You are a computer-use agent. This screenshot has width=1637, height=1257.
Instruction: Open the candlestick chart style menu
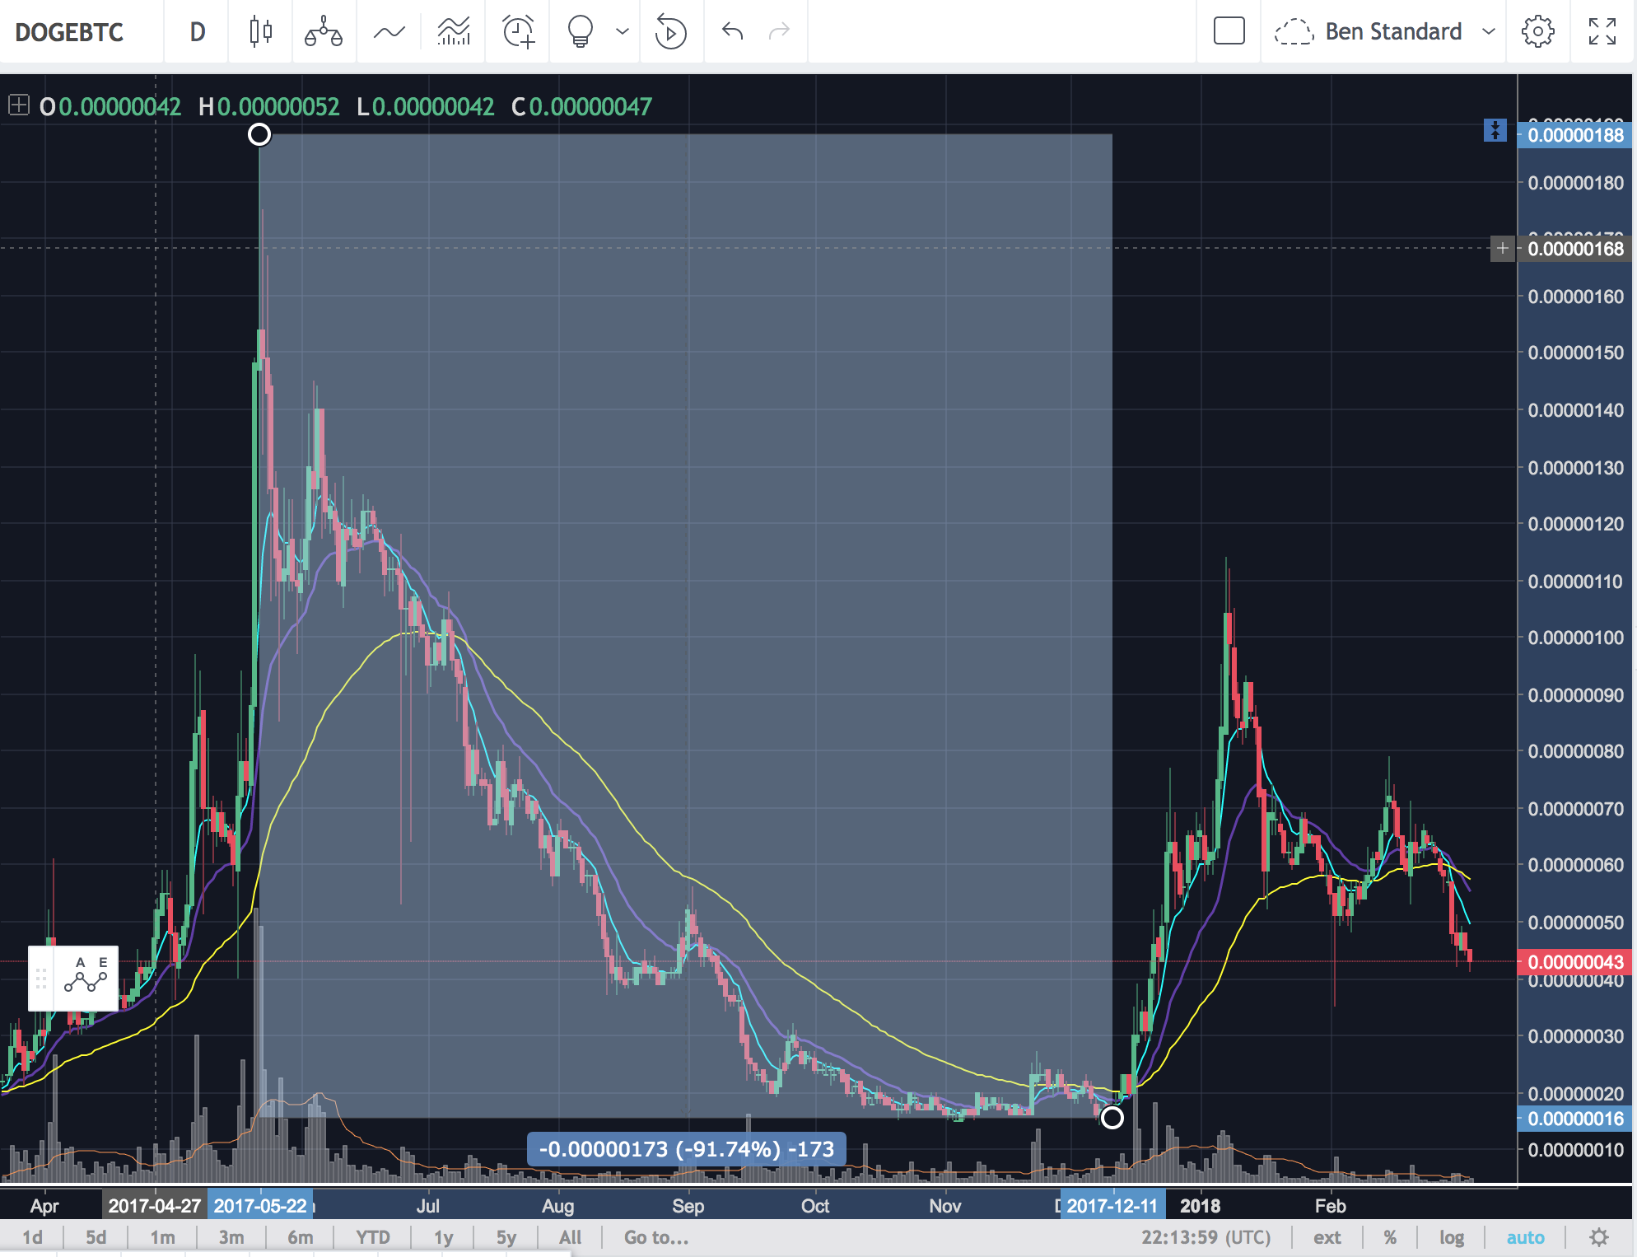pyautogui.click(x=260, y=32)
